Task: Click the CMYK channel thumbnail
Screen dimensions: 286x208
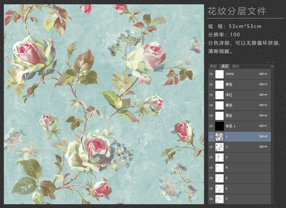Action: pyautogui.click(x=219, y=74)
